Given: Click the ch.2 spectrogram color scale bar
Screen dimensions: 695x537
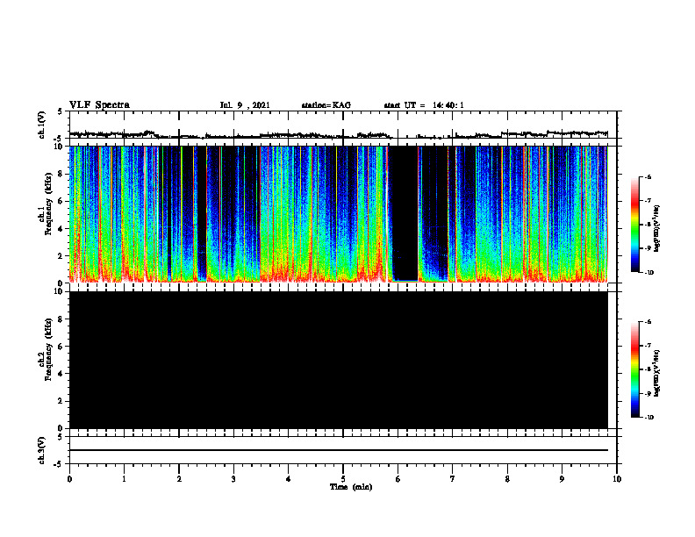Looking at the screenshot, I should click(635, 369).
